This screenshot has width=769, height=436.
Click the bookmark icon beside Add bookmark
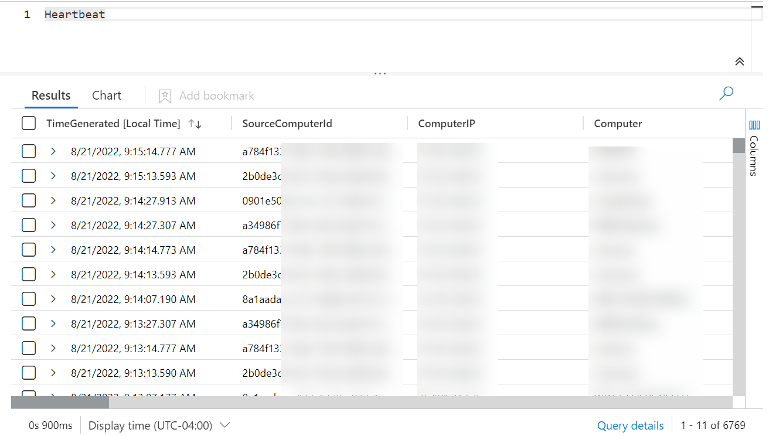[x=164, y=95]
